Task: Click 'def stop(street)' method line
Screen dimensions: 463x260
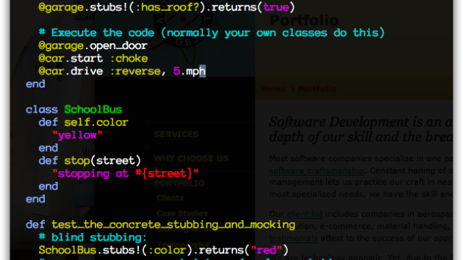Action: (90, 161)
